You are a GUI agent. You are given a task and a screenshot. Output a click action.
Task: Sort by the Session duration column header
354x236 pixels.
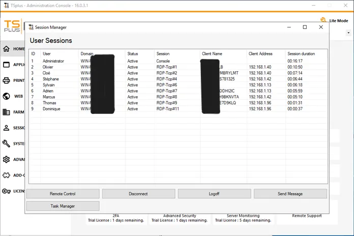(x=301, y=54)
